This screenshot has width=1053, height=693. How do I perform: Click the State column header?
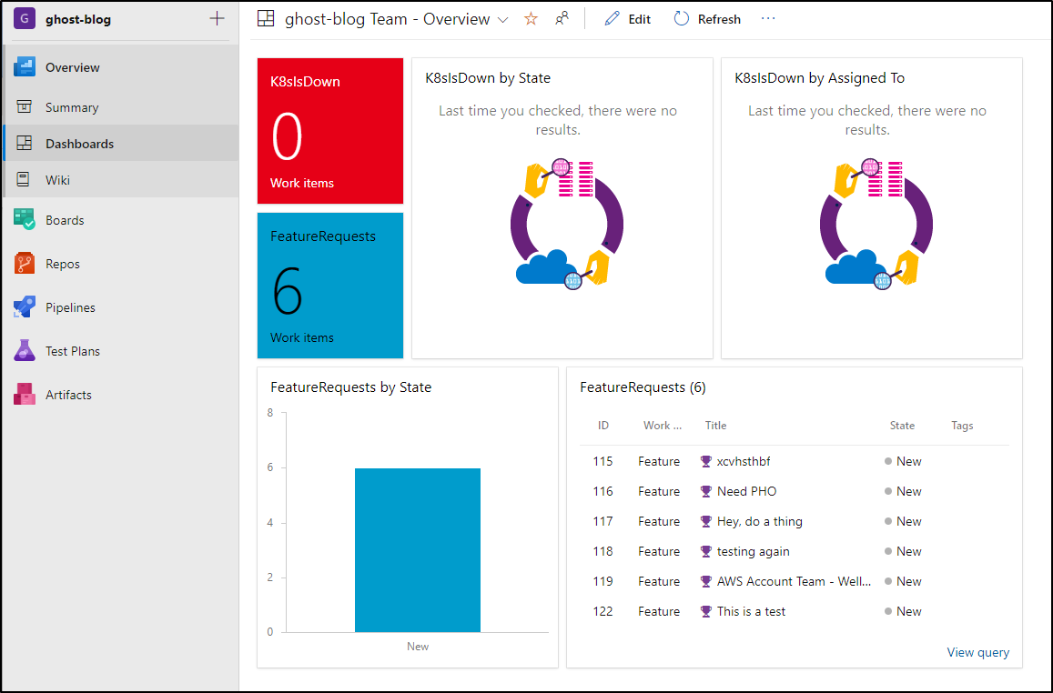click(902, 426)
